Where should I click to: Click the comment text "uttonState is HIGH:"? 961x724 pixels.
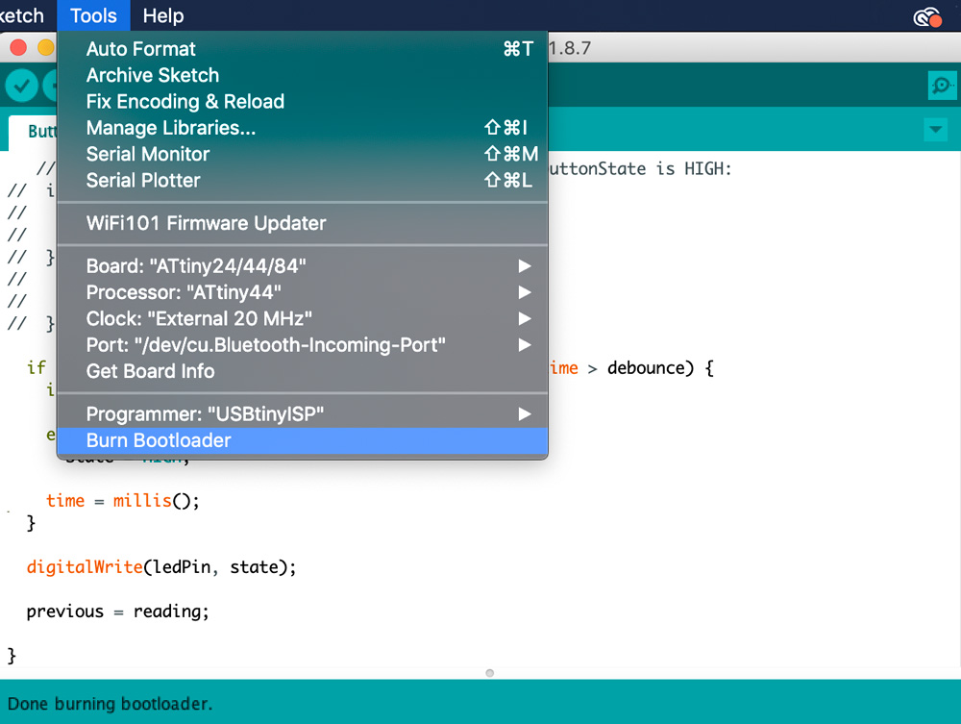[640, 168]
